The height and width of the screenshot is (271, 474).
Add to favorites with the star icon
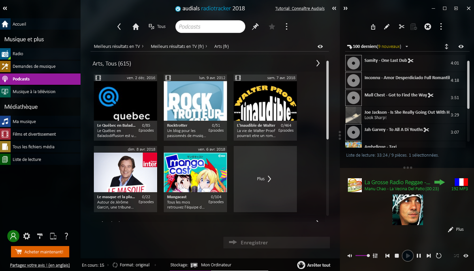[272, 27]
